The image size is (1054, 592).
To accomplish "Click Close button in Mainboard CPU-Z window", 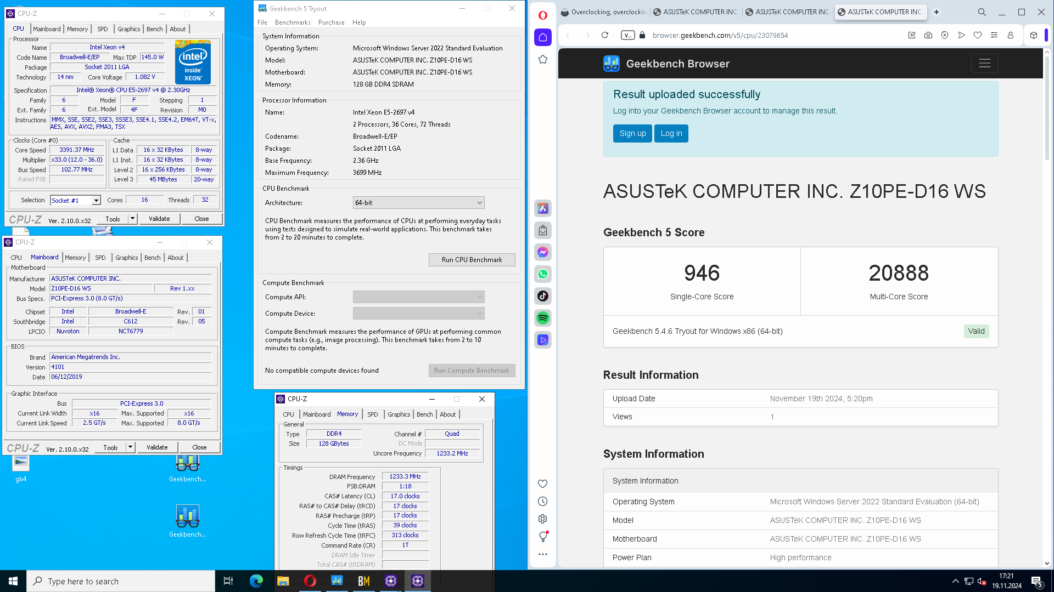I will pos(199,447).
